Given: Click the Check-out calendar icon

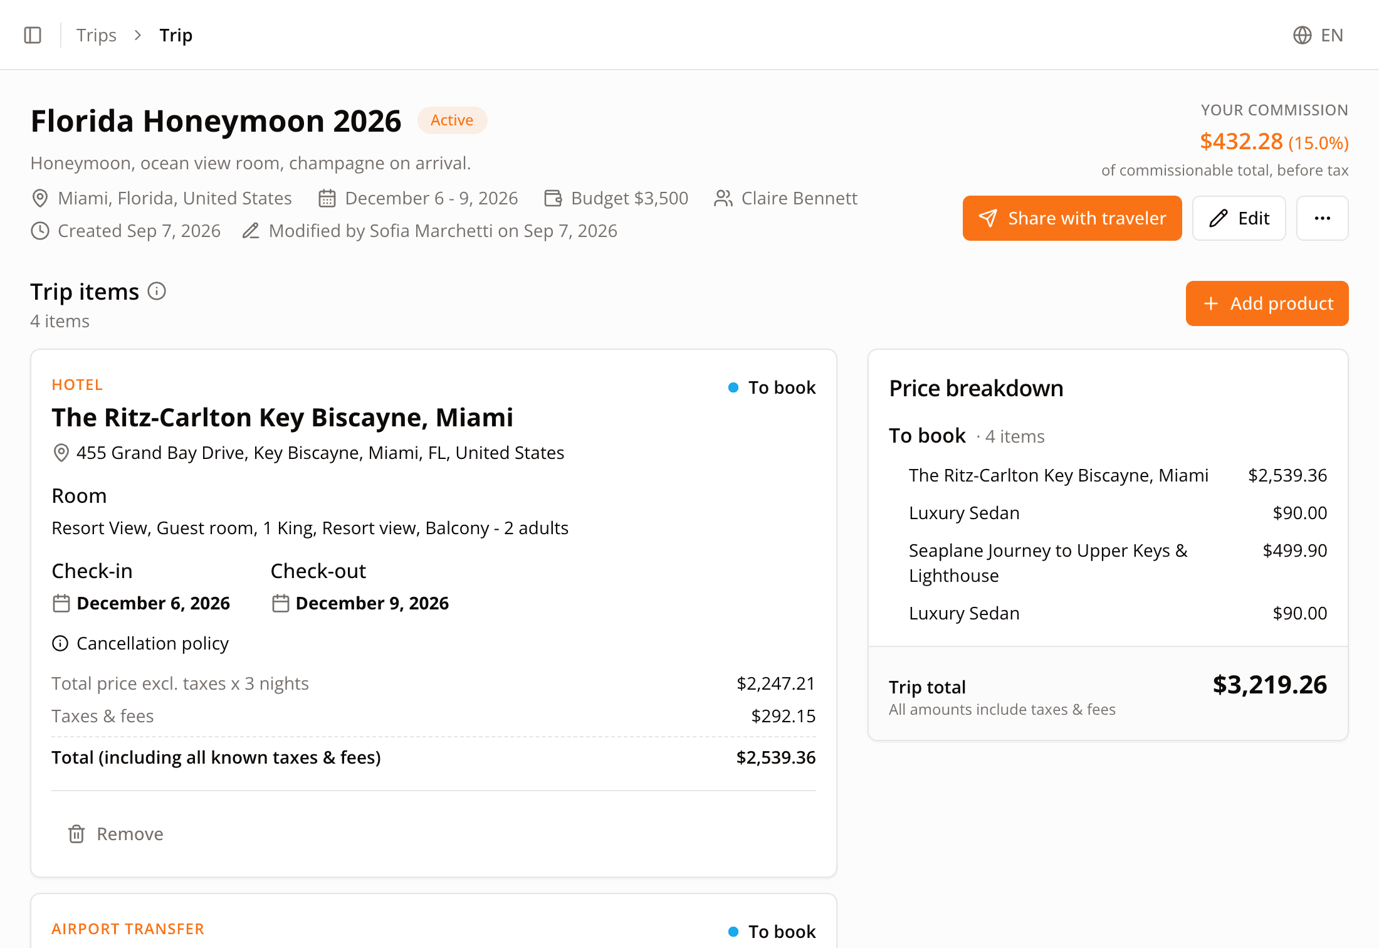Looking at the screenshot, I should pyautogui.click(x=280, y=603).
